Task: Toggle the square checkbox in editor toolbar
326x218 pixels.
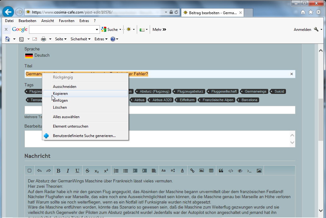Action: [30, 171]
